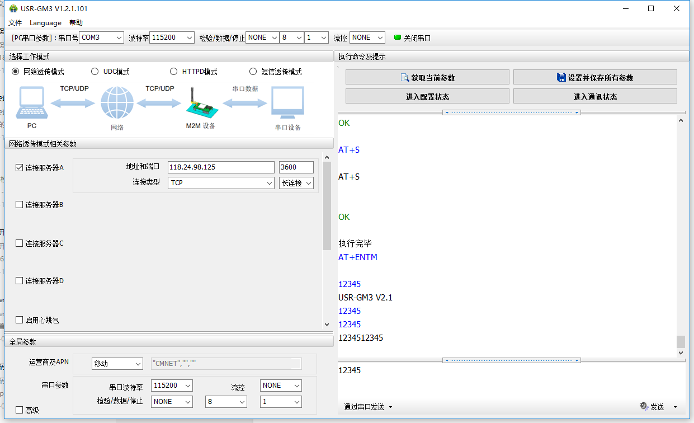Open the top parity NONE dropdown
Screen dimensions: 694x423
[x=262, y=37]
